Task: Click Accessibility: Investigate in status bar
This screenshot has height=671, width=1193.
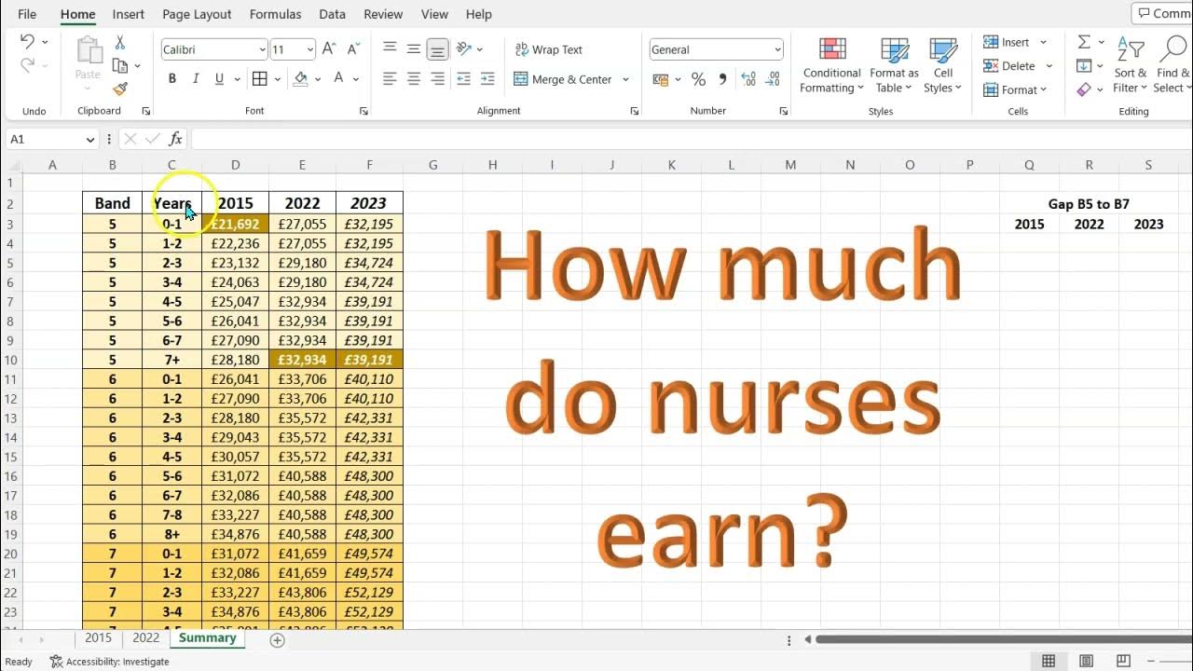Action: coord(110,662)
